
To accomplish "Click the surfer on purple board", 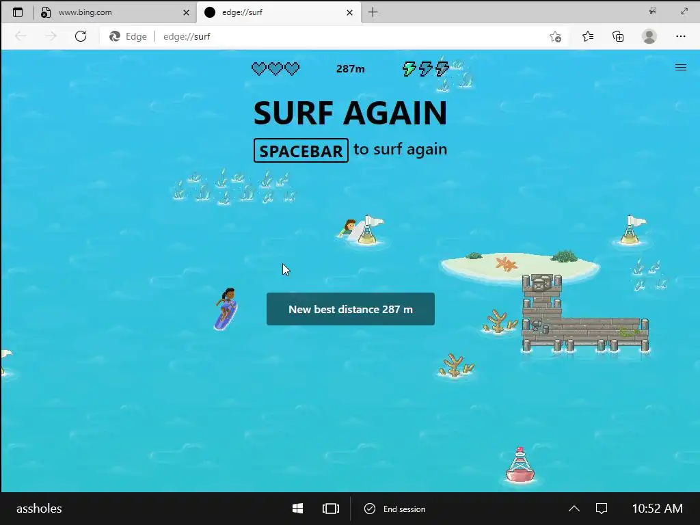I will [226, 309].
